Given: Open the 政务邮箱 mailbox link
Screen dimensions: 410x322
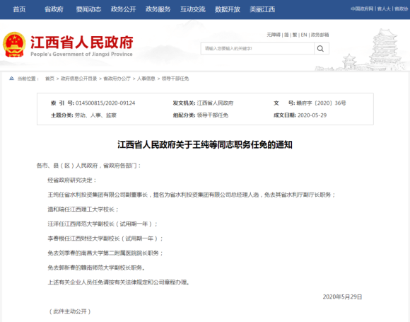Looking at the screenshot, I should (x=320, y=35).
